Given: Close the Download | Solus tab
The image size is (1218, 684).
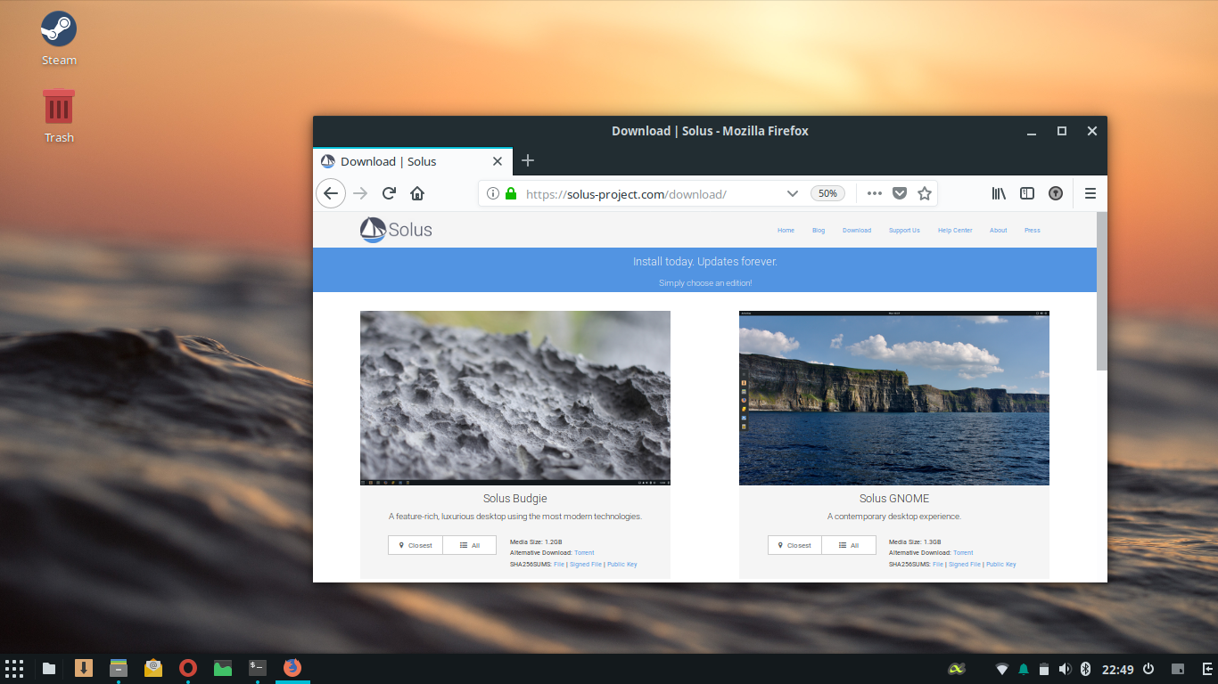Looking at the screenshot, I should point(498,161).
